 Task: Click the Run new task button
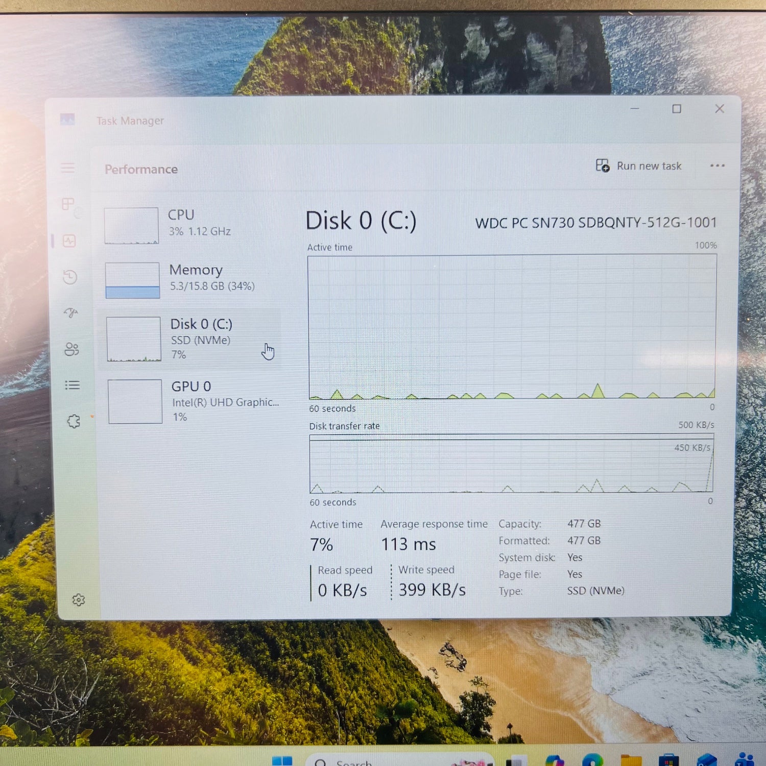tap(638, 166)
